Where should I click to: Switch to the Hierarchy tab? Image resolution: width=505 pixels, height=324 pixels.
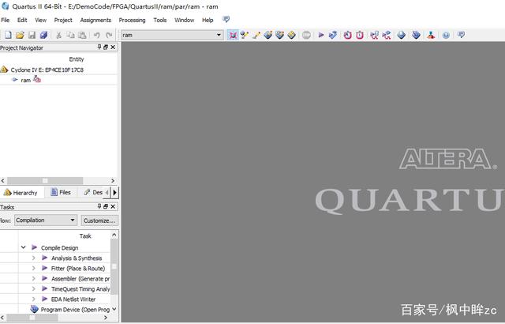(x=21, y=193)
